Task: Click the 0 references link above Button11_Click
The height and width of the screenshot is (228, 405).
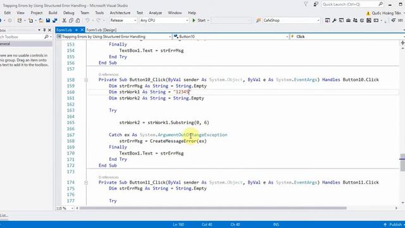Action: (108, 177)
